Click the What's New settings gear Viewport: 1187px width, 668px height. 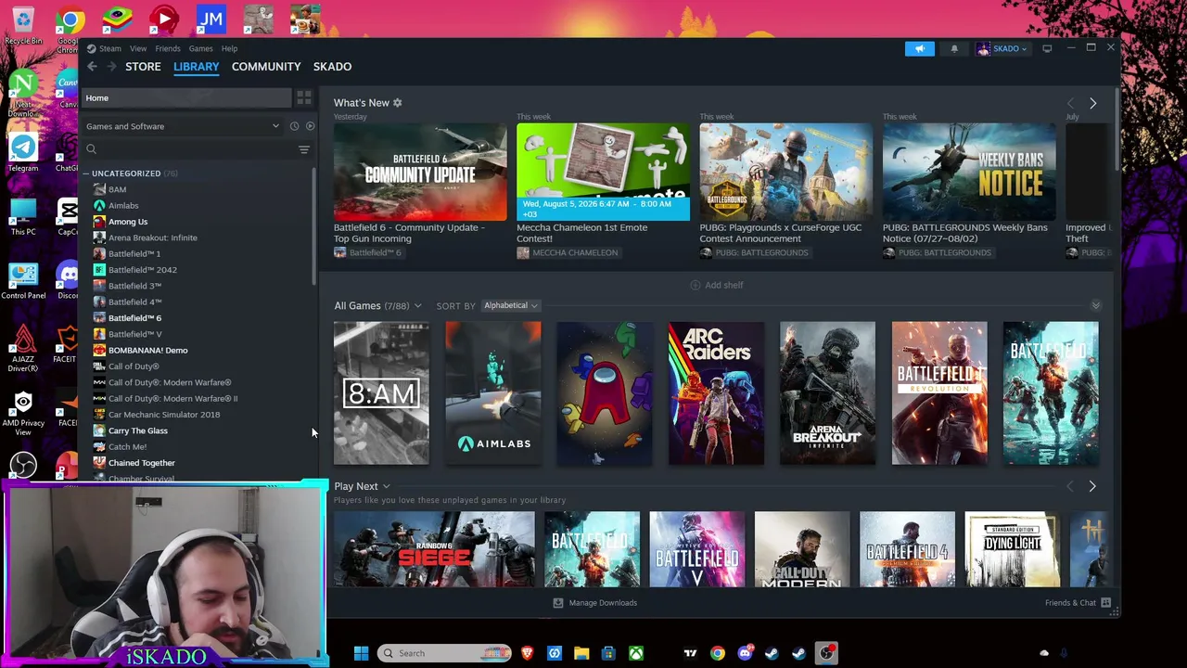click(x=397, y=103)
